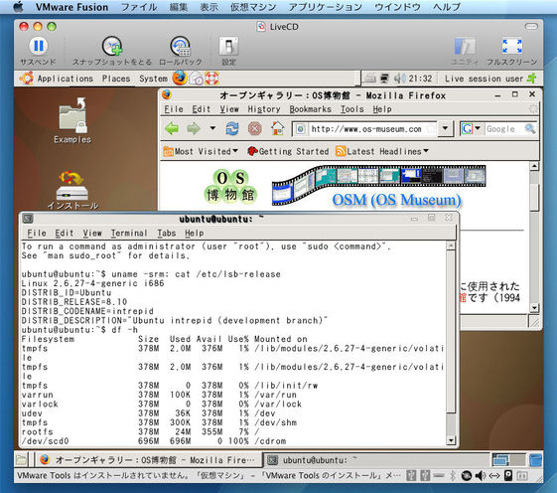The image size is (557, 493).
Task: Click the OS博物館 logo image
Action: pos(230,187)
